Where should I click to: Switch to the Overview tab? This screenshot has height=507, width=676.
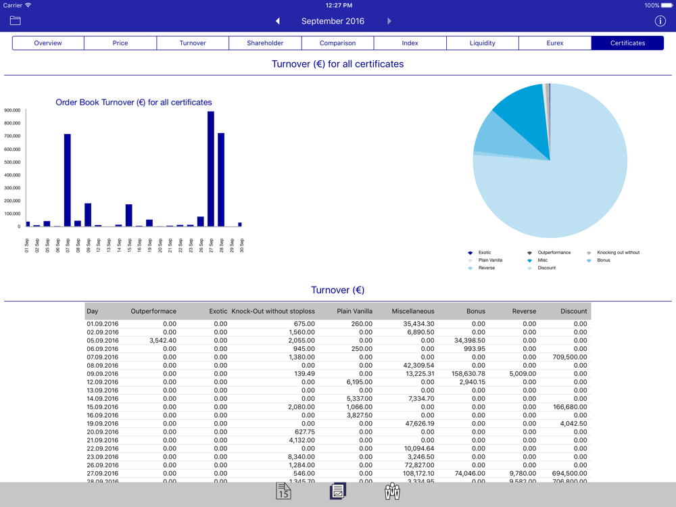click(48, 43)
